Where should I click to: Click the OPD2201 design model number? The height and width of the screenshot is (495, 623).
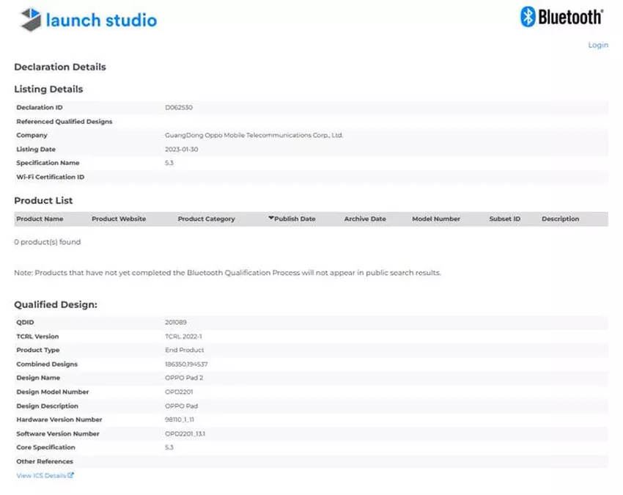(179, 392)
